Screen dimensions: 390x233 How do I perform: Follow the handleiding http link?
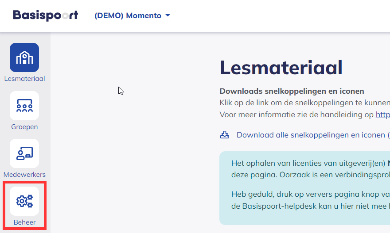point(382,115)
